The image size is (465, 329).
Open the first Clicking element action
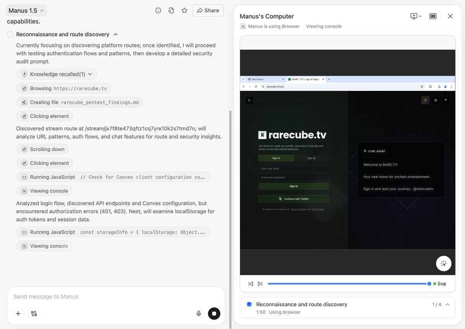[45, 116]
